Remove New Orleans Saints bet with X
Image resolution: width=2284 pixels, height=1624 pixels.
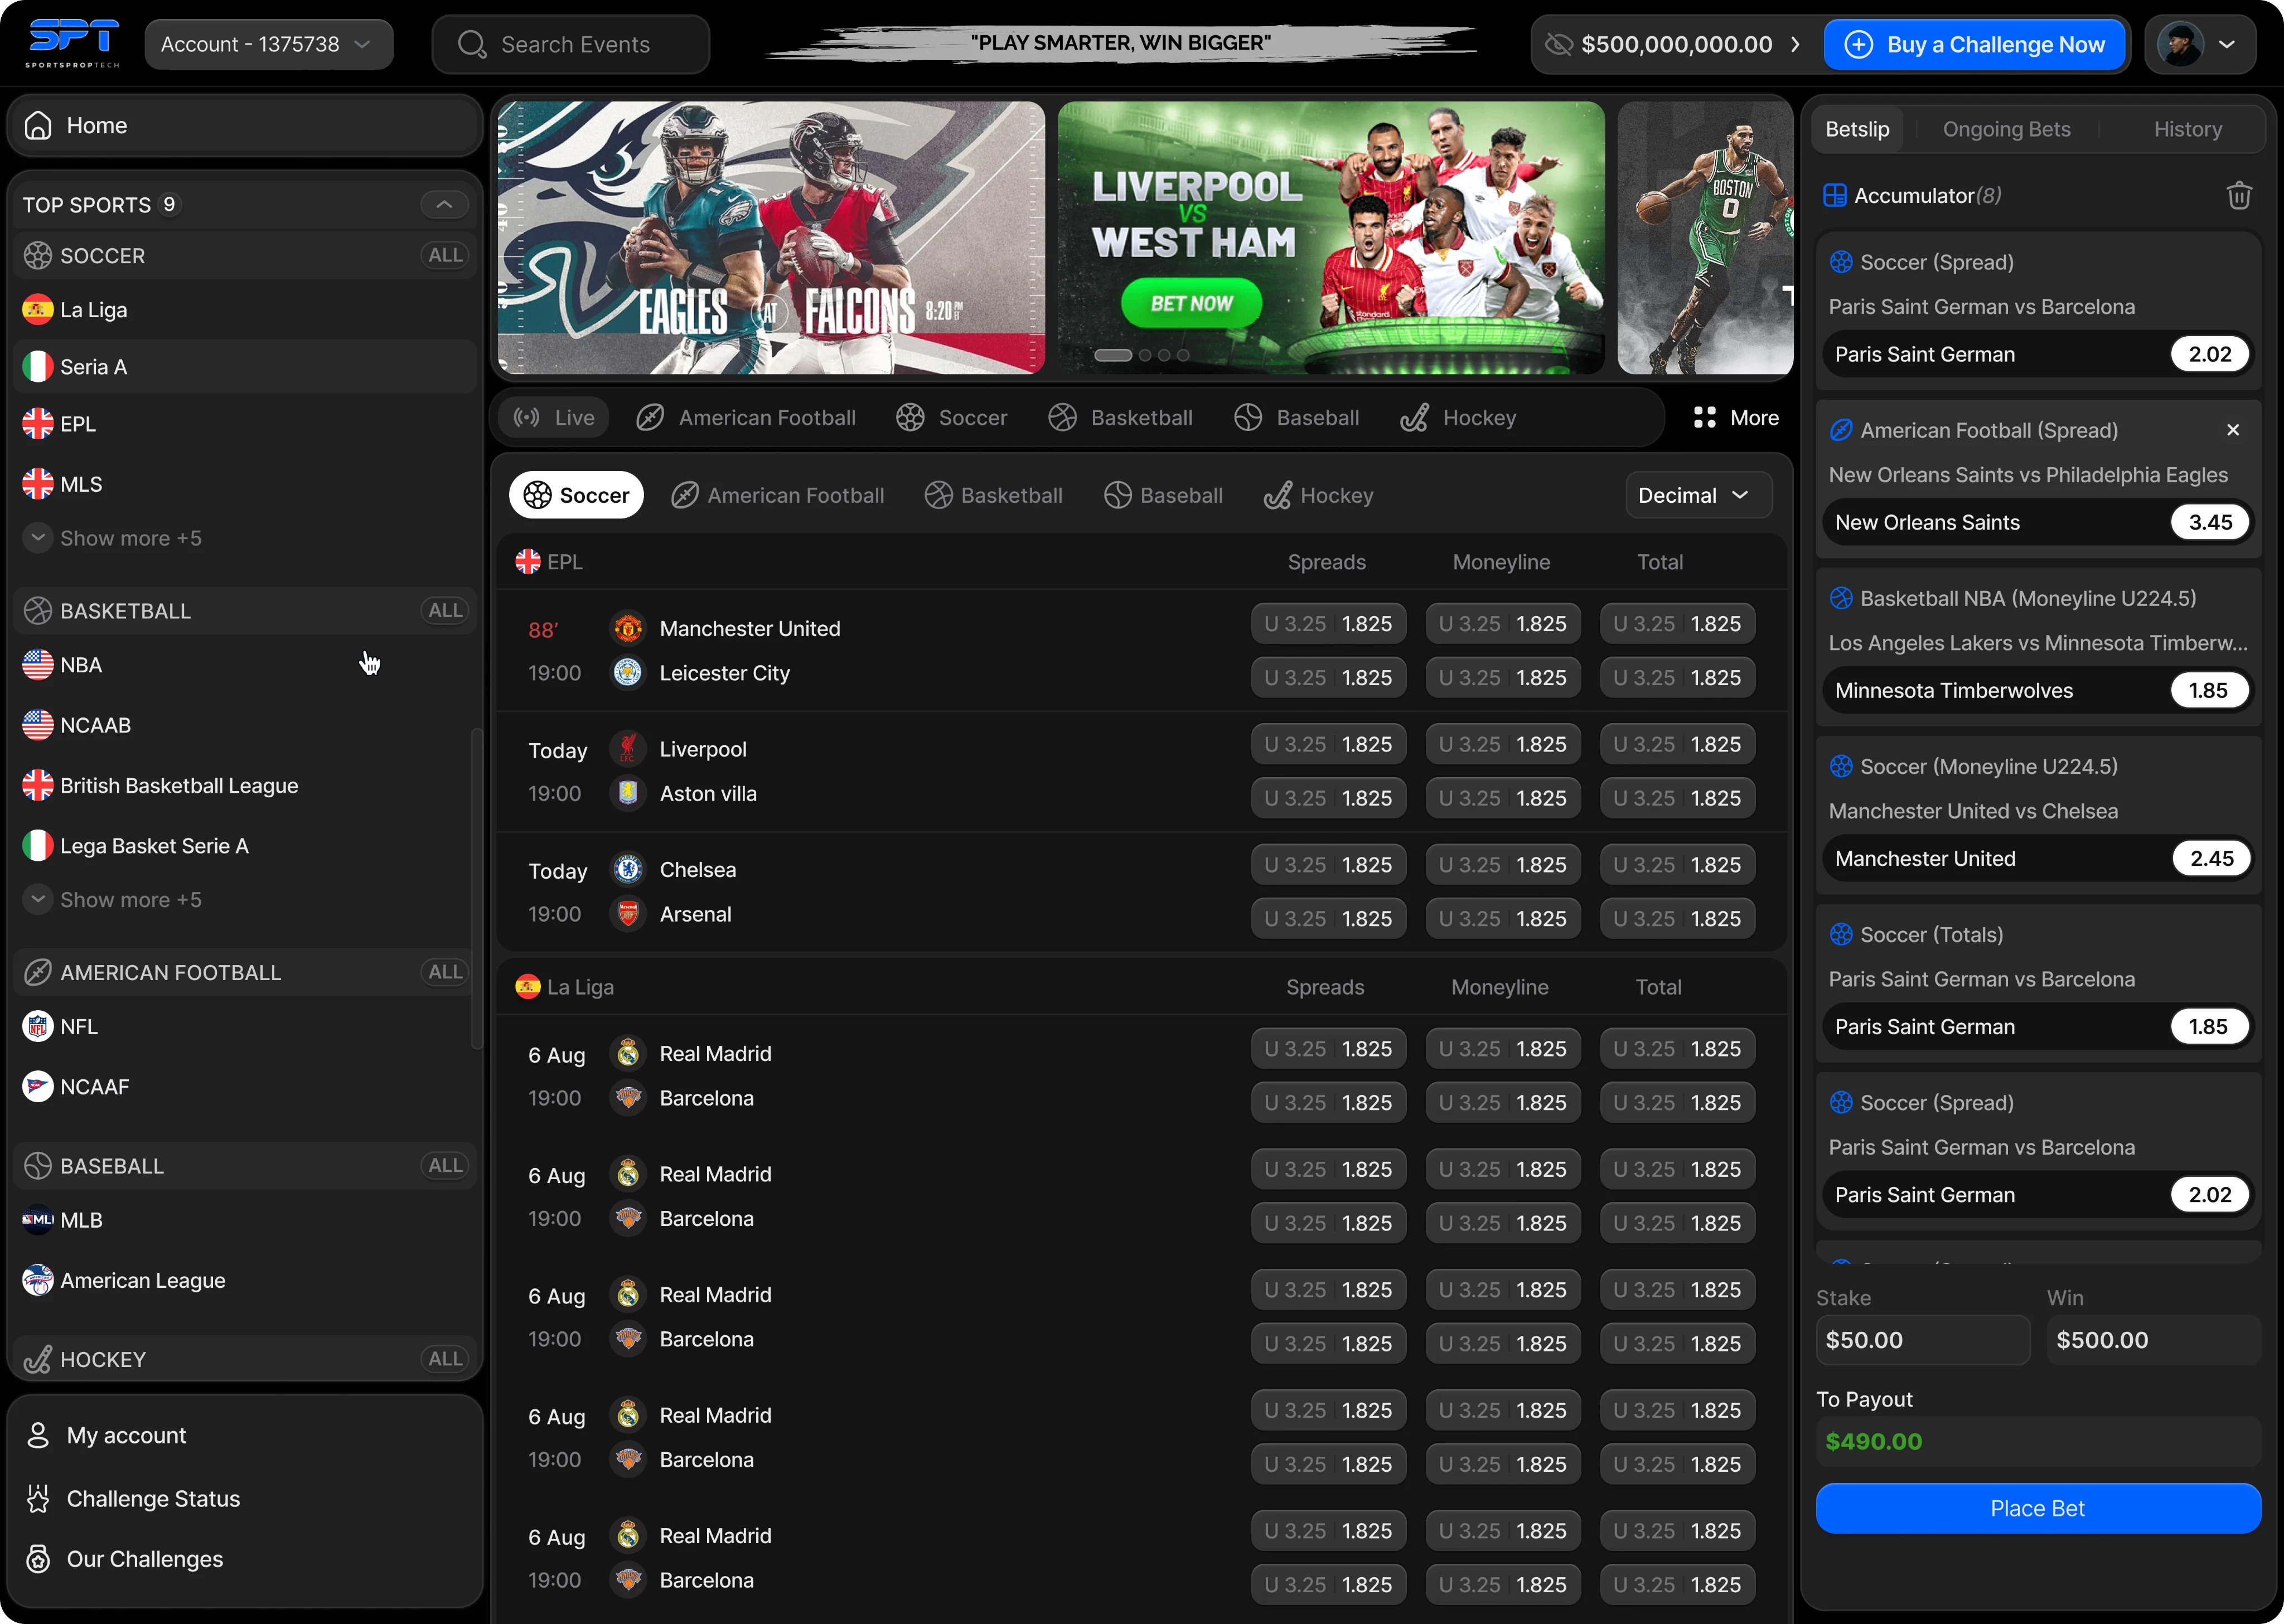pyautogui.click(x=2233, y=430)
